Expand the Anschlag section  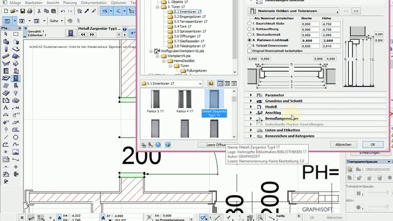click(x=251, y=112)
